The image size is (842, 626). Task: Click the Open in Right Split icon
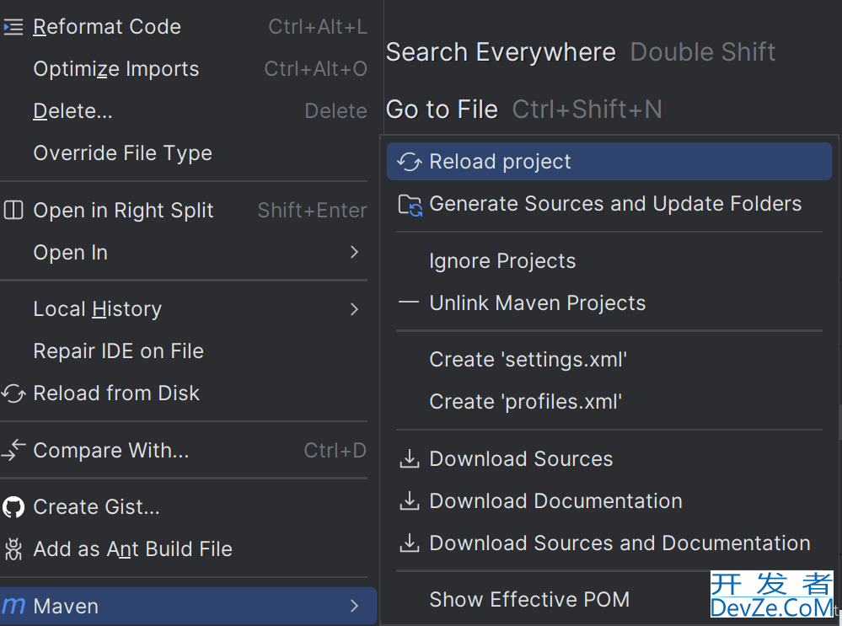[13, 210]
